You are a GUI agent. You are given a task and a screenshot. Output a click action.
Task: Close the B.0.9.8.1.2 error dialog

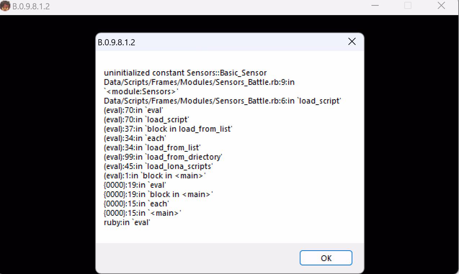click(352, 42)
